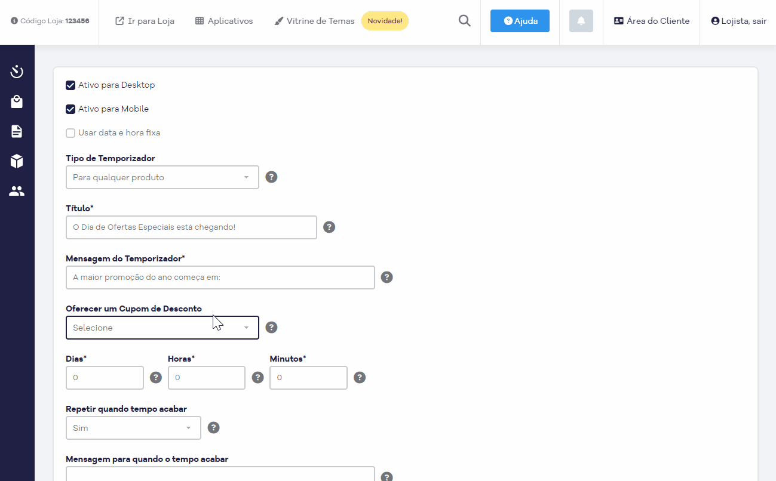Screen dimensions: 776x481
Task: Go to Ir para Loja
Action: point(145,21)
